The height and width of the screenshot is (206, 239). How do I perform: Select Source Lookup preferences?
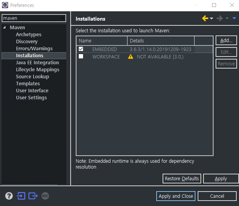[x=32, y=77]
